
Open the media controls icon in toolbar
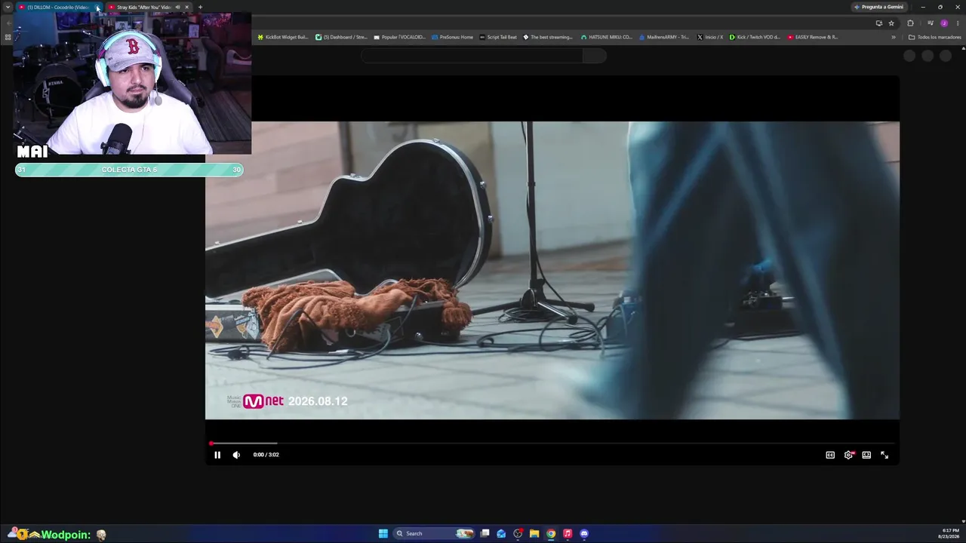(x=930, y=23)
